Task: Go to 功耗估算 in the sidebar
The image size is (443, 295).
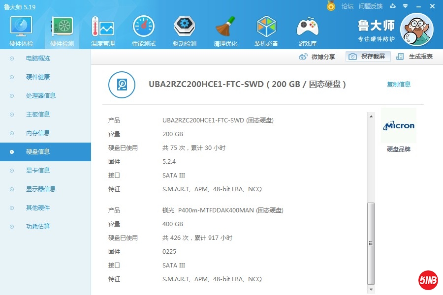Action: [x=38, y=227]
